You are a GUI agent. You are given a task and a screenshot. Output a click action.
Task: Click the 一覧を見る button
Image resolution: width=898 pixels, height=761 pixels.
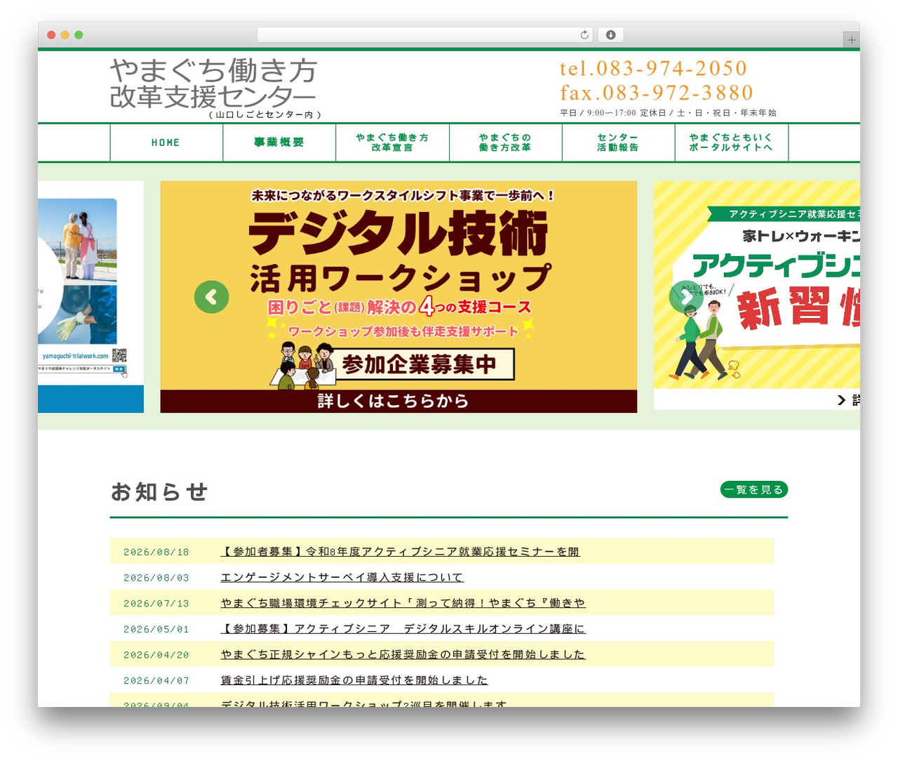pyautogui.click(x=754, y=489)
